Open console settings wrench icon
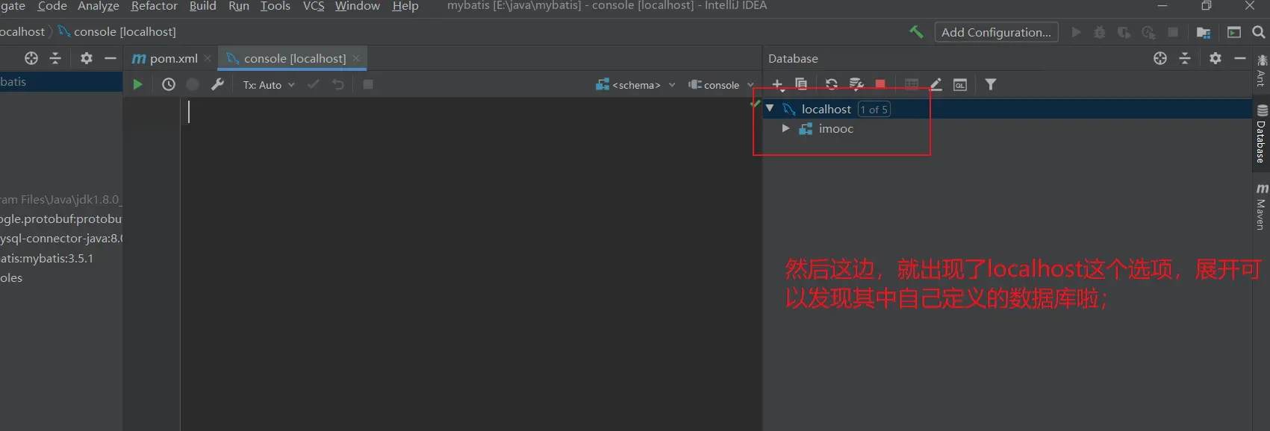 (217, 84)
